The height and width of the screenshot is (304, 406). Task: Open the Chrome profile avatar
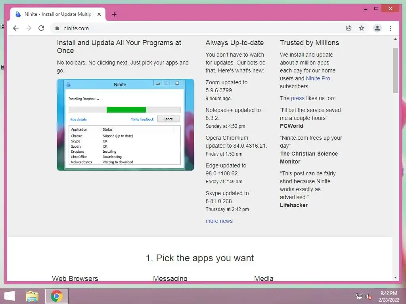(377, 28)
